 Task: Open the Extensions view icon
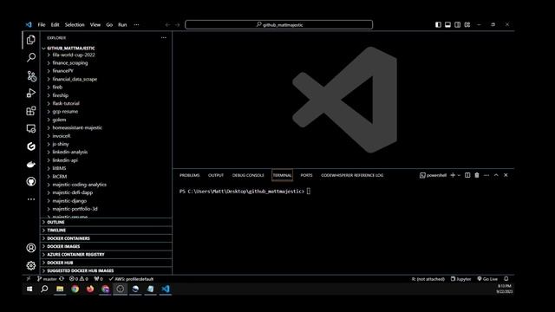pos(31,111)
